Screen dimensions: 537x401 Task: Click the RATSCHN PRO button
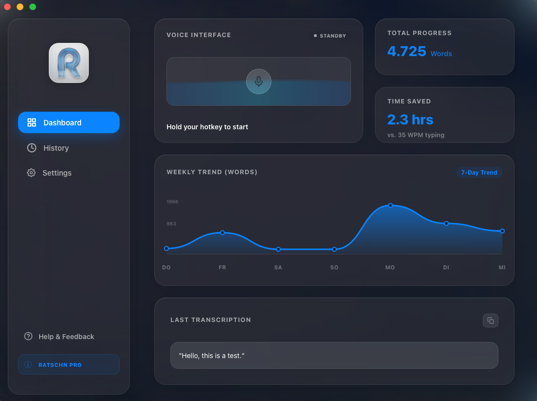[68, 364]
